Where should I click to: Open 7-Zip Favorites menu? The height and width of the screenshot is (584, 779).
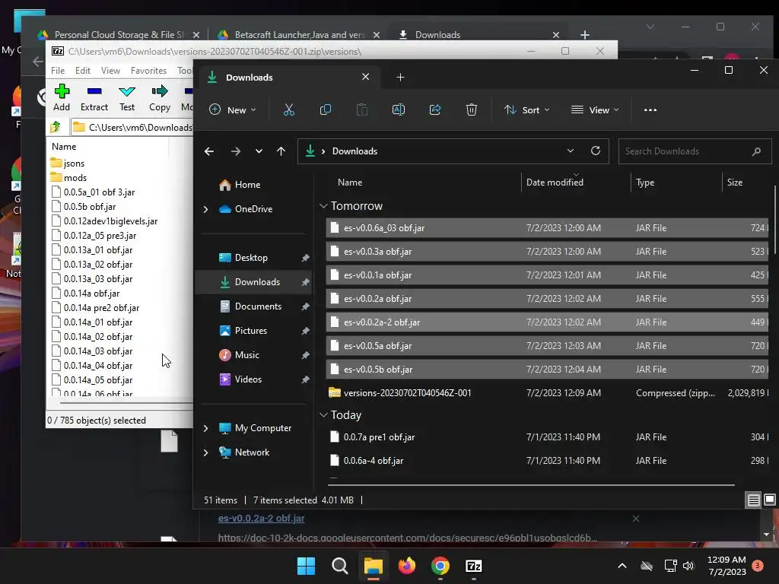click(x=148, y=71)
